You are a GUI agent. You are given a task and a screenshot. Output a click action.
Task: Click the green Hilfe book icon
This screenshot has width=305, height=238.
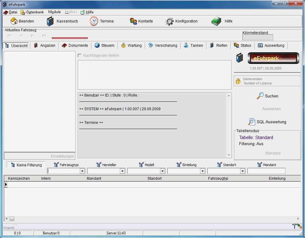[x=216, y=21]
